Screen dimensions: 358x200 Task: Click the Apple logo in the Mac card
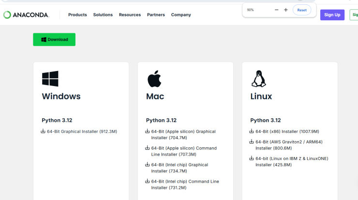click(x=154, y=79)
